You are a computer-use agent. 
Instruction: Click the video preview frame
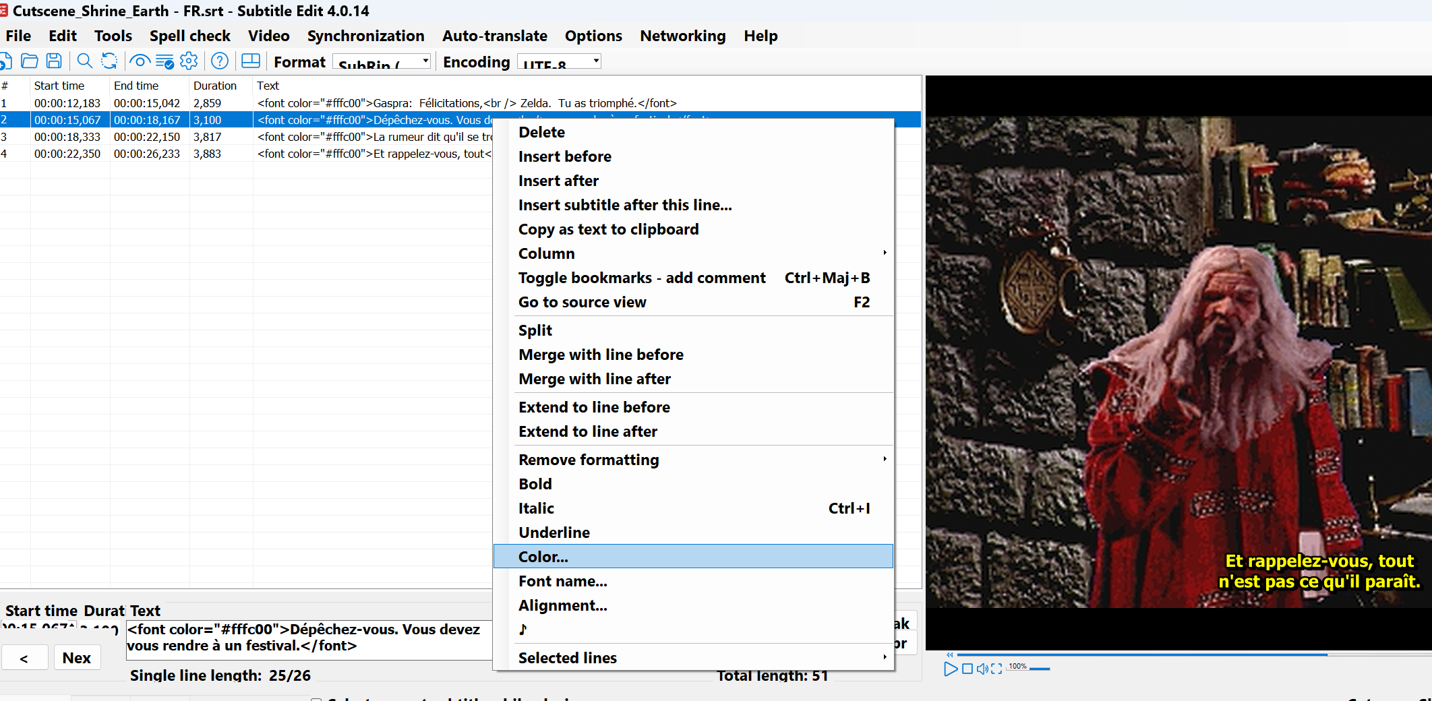point(1179,363)
